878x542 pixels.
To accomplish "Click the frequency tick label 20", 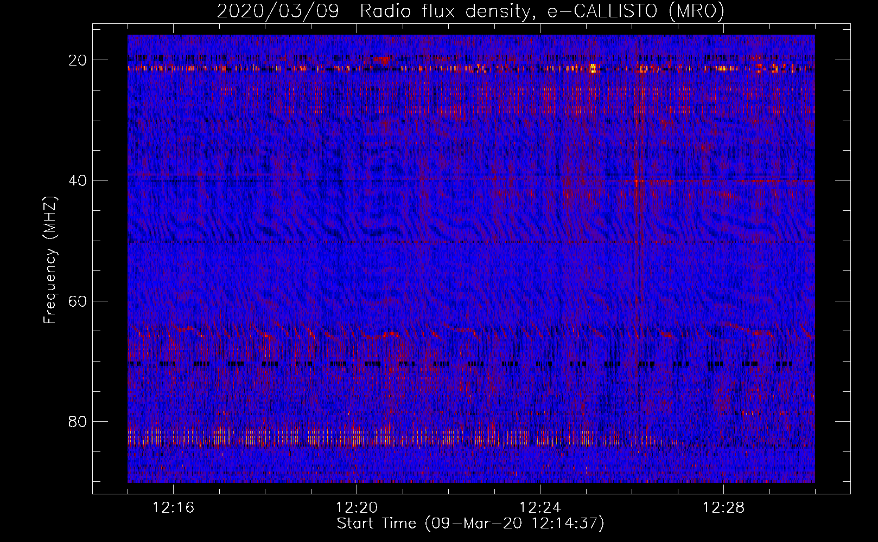I will click(x=78, y=60).
